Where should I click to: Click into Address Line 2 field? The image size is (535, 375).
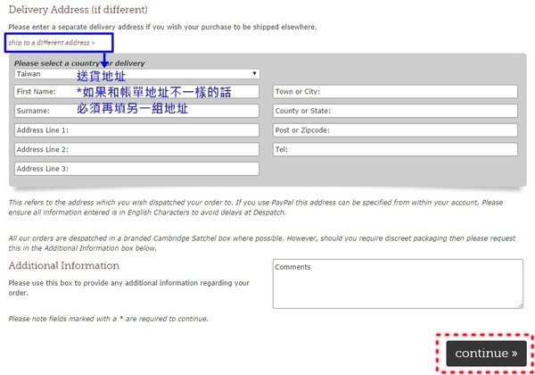[136, 149]
